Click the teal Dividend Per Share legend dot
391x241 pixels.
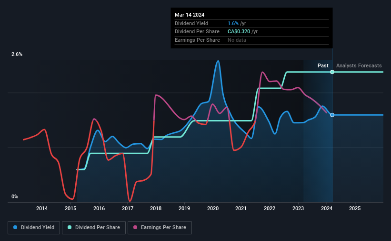point(70,227)
